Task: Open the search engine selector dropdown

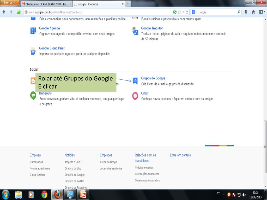Action: click(195, 12)
